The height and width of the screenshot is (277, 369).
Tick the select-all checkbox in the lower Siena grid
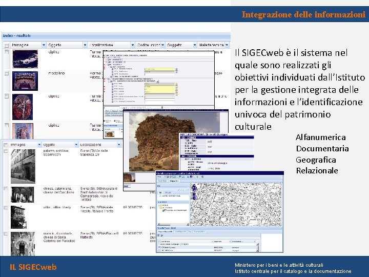[x=6, y=145]
